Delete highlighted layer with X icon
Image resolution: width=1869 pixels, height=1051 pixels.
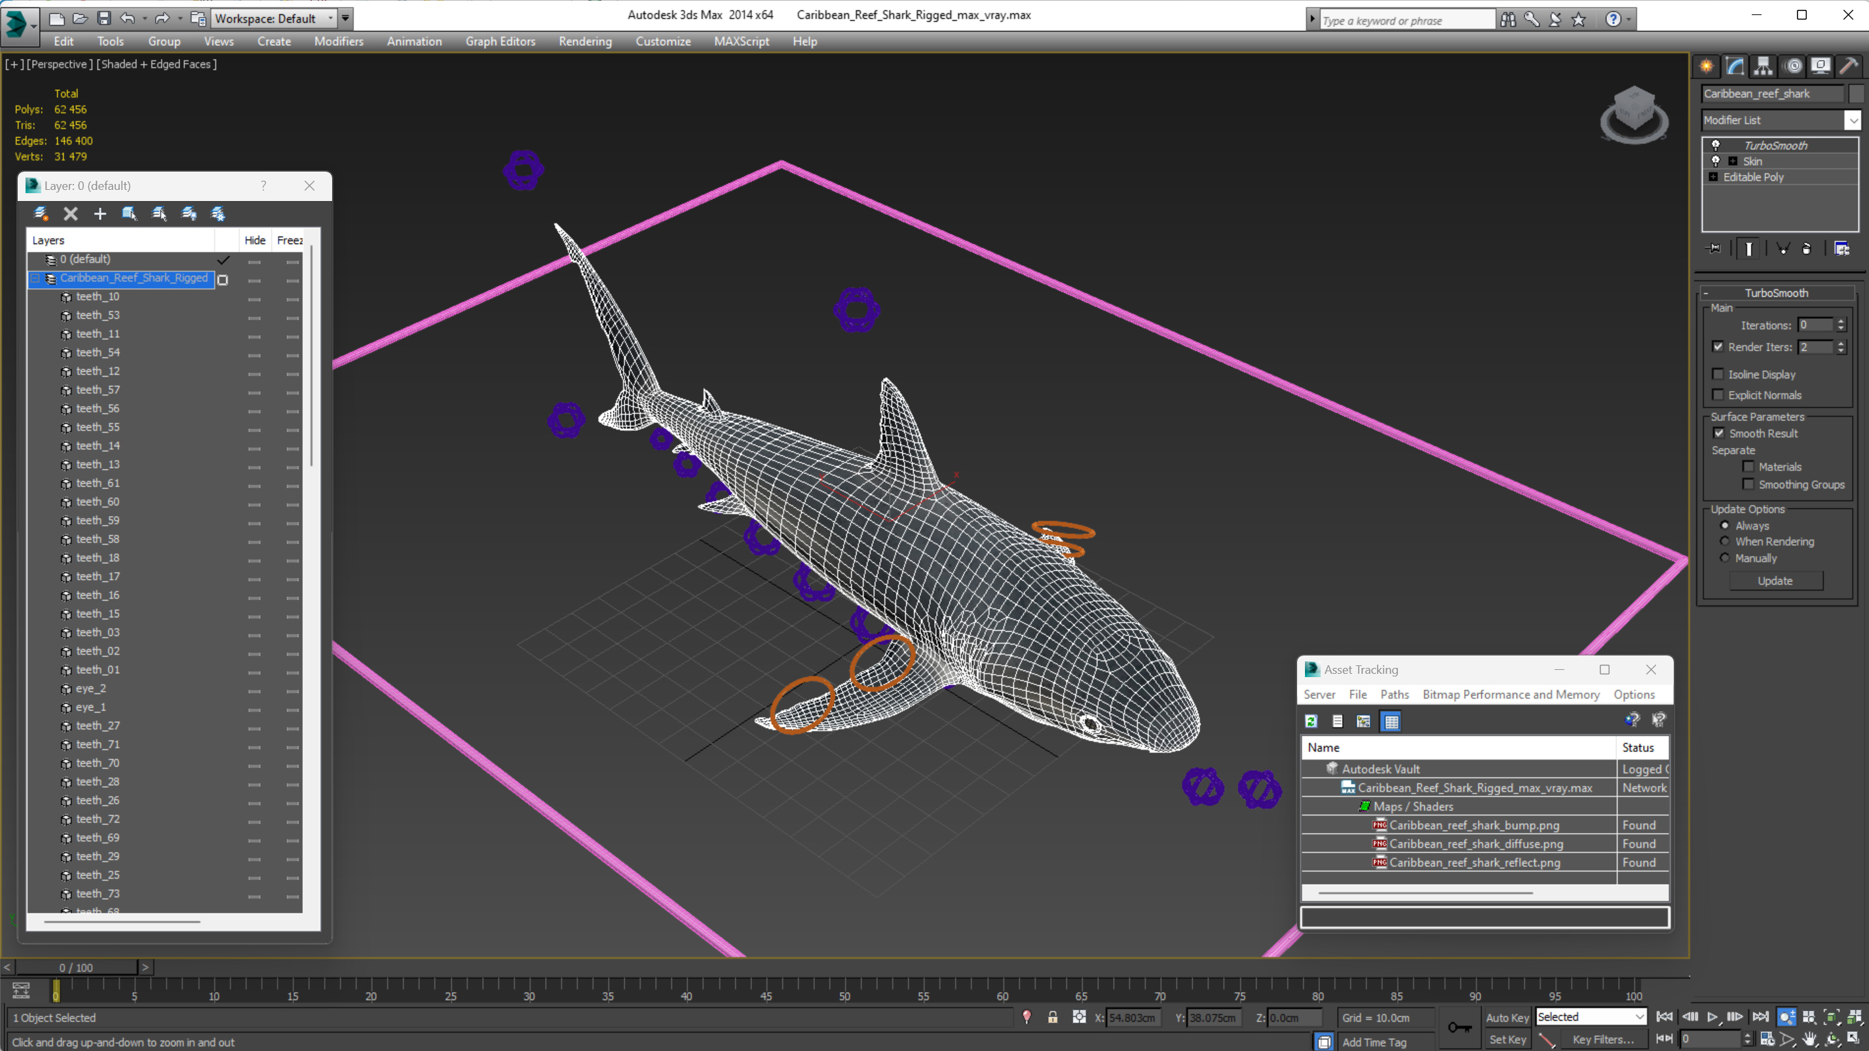70,213
